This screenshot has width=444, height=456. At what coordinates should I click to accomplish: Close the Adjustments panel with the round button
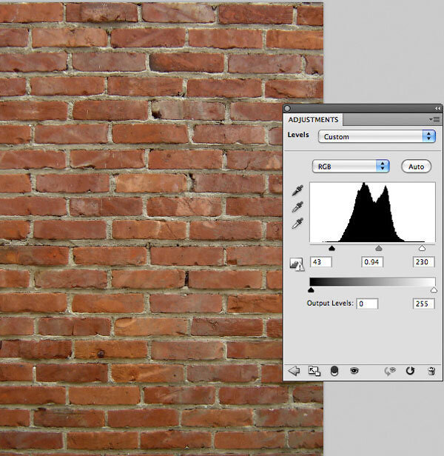287,109
